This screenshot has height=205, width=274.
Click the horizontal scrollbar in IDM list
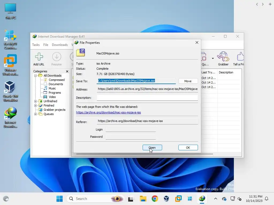(x=144, y=154)
